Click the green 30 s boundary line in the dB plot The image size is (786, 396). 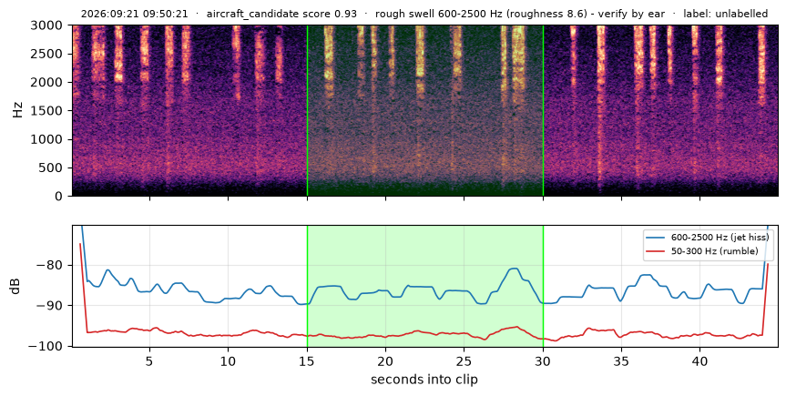(x=544, y=286)
